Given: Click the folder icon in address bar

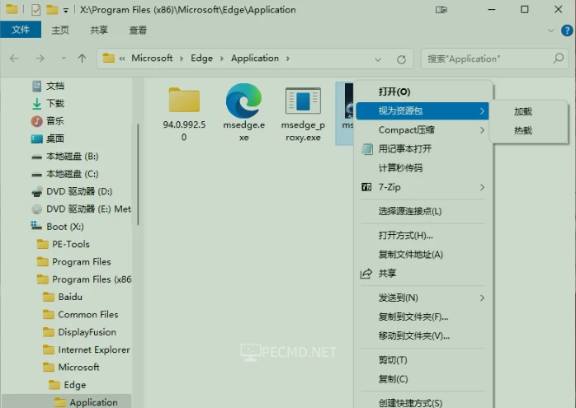Looking at the screenshot, I should 108,58.
